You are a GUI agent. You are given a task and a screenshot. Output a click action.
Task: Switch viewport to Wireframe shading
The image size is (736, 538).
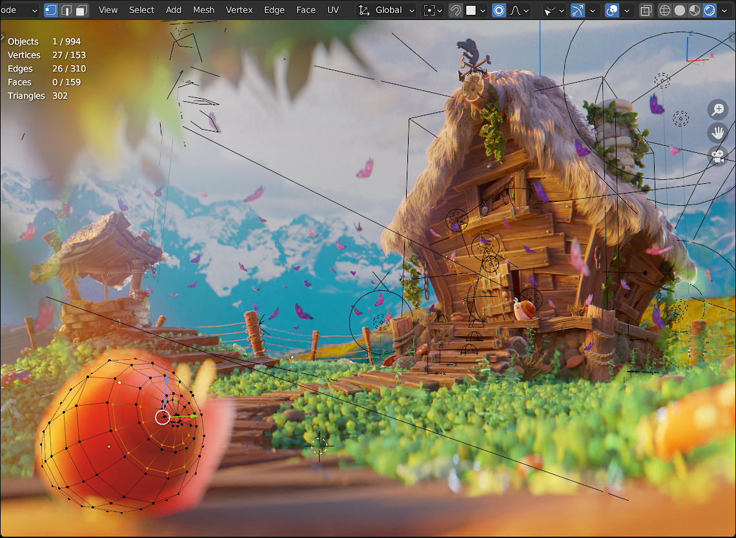(664, 10)
